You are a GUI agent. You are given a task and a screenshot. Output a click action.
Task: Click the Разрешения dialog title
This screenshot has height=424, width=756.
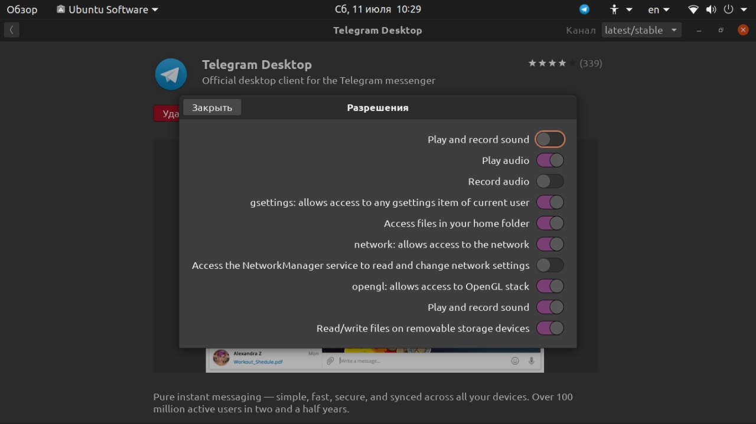tap(377, 107)
